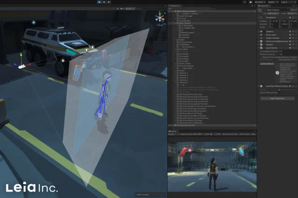The width and height of the screenshot is (298, 198).
Task: Expand the Nav Mesh object
Action: [x=175, y=49]
